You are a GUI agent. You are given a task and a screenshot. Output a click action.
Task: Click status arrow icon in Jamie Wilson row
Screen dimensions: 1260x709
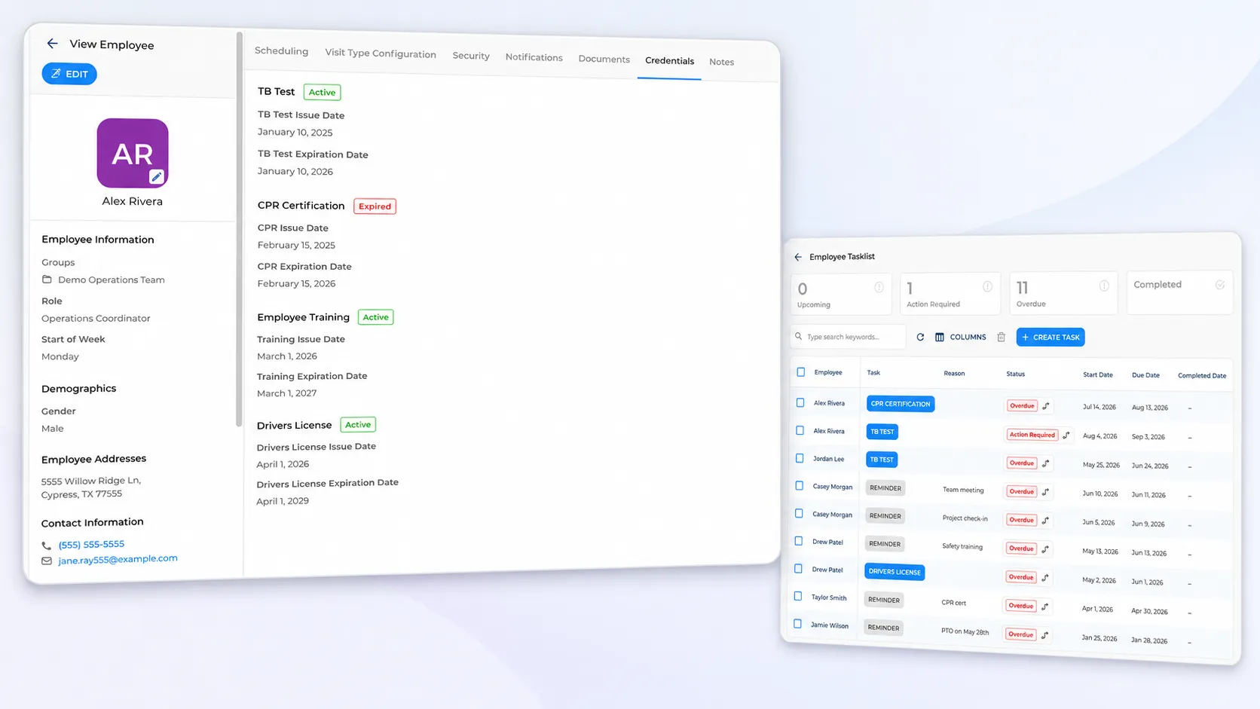pos(1045,634)
